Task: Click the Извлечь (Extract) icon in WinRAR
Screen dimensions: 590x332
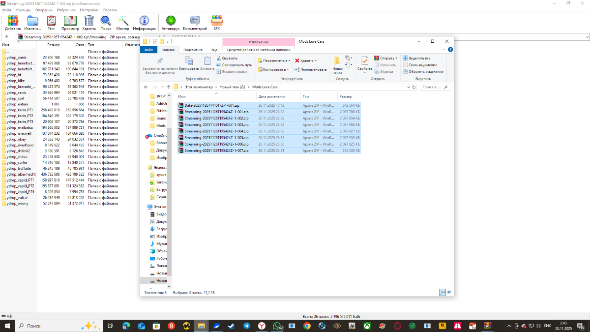Action: 32,23
